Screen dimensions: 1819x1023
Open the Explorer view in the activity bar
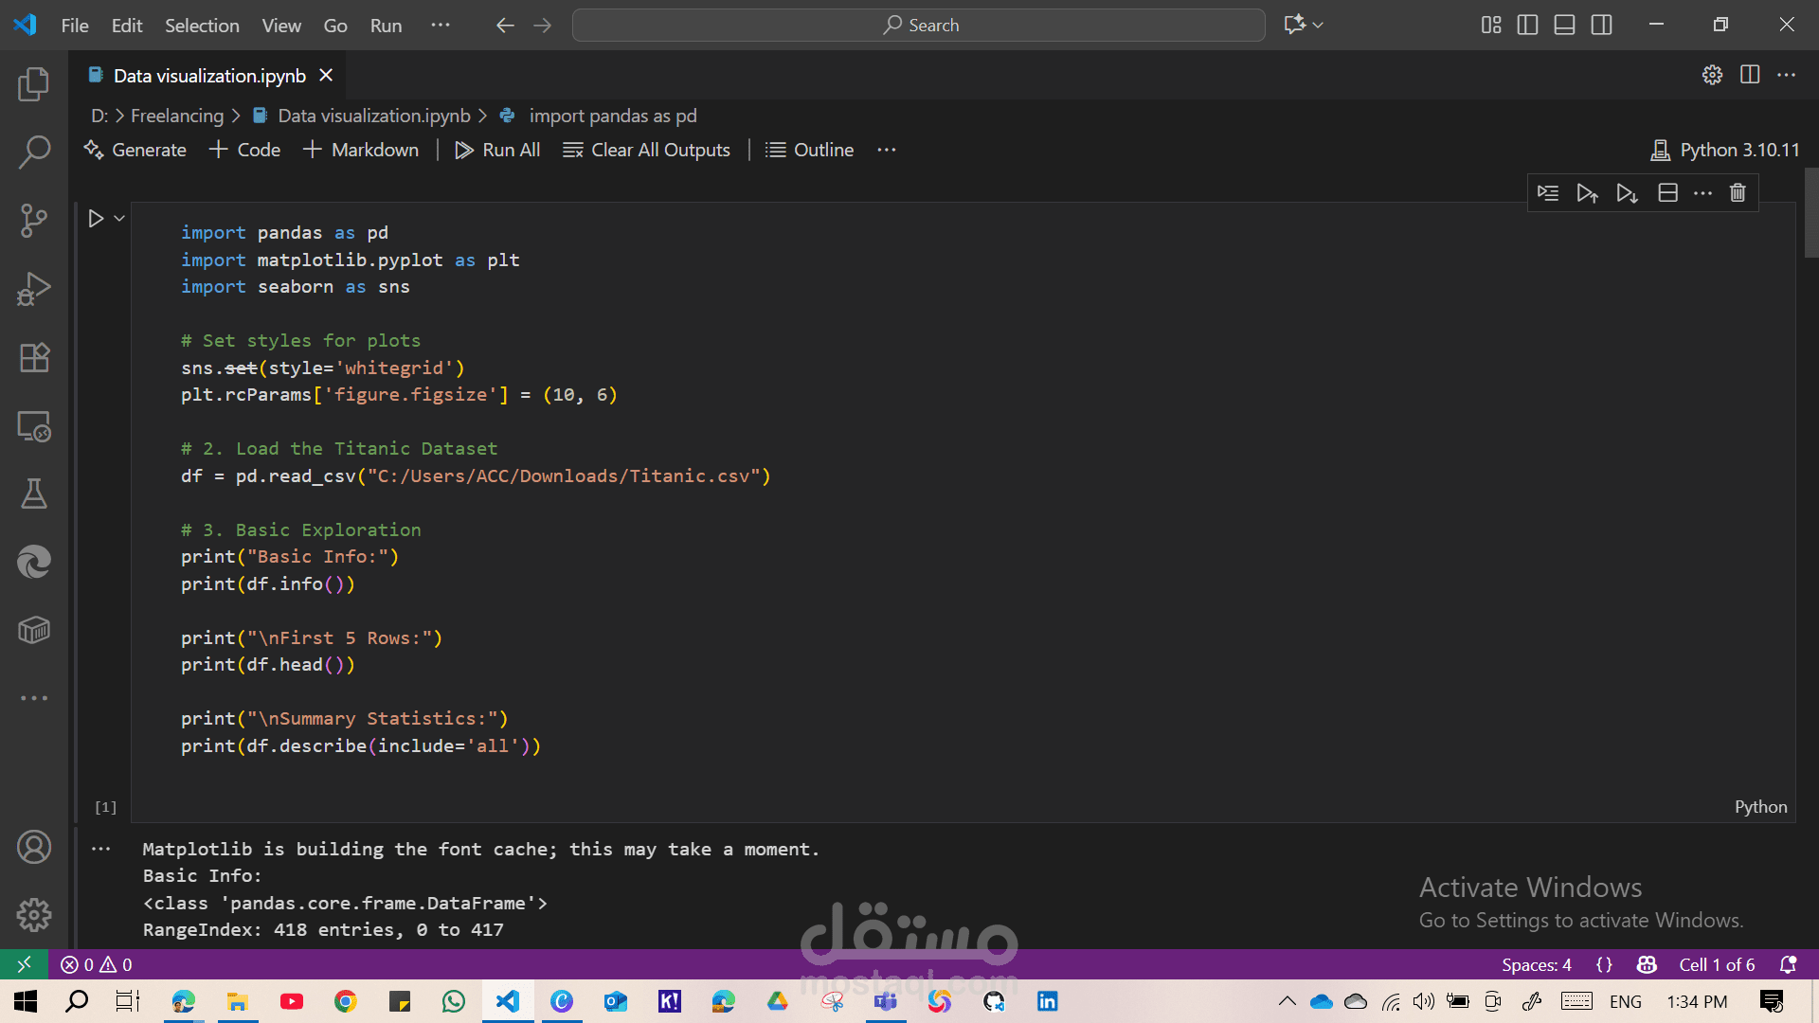pos(34,84)
